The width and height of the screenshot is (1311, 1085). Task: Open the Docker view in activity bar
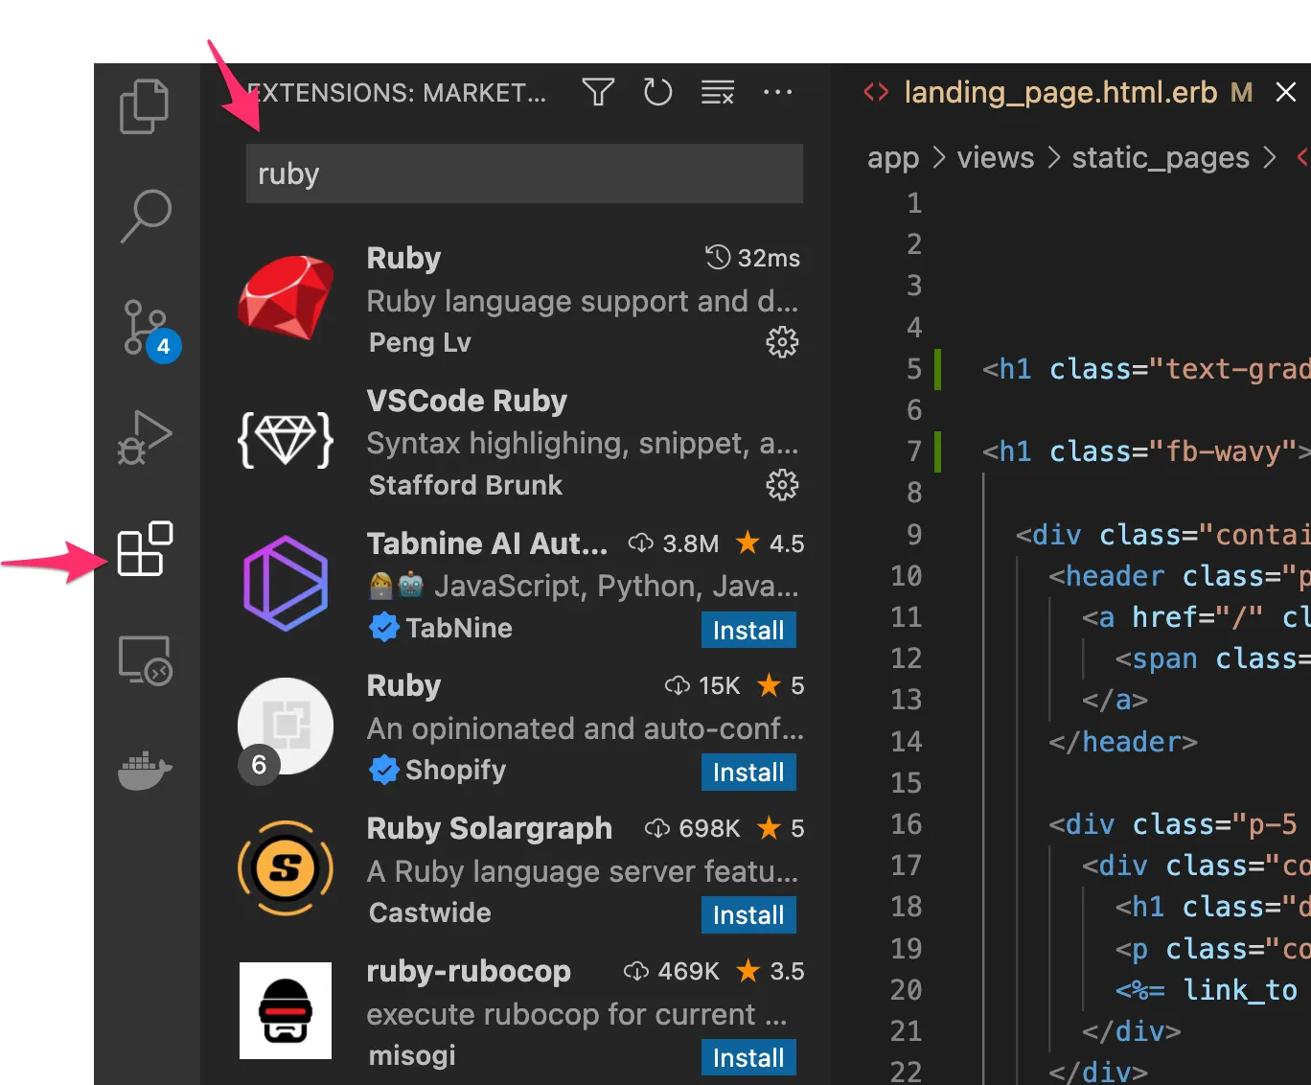pyautogui.click(x=145, y=770)
